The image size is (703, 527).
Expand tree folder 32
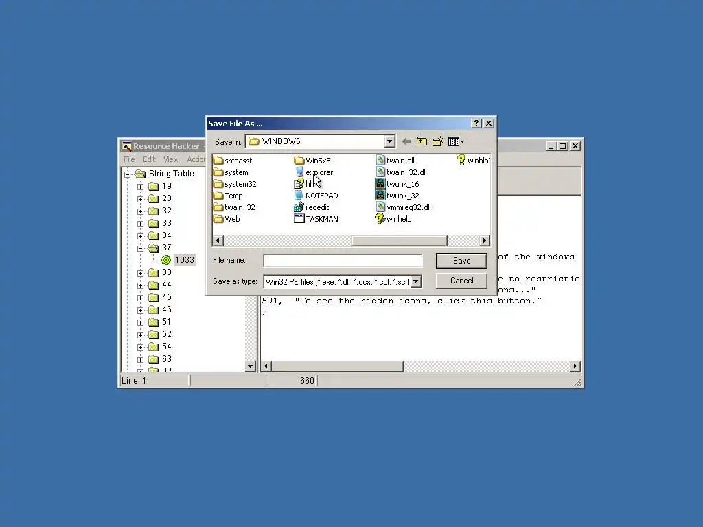(x=140, y=211)
